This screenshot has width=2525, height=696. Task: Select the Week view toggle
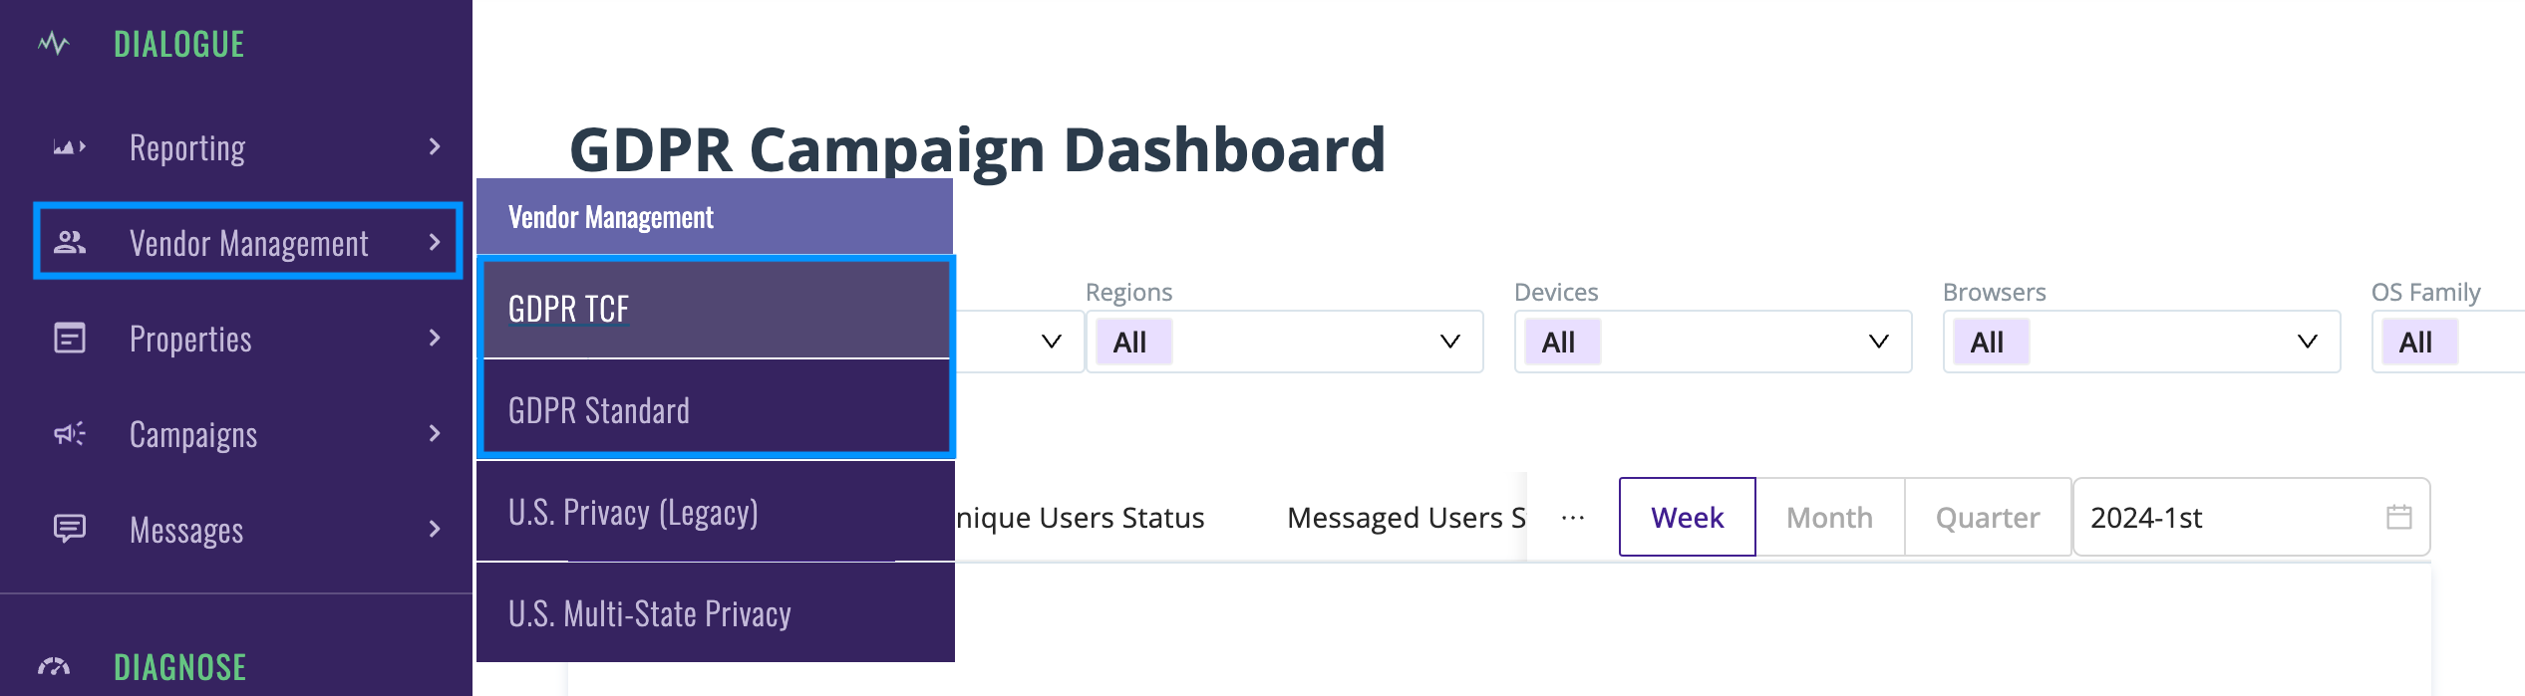pos(1686,517)
